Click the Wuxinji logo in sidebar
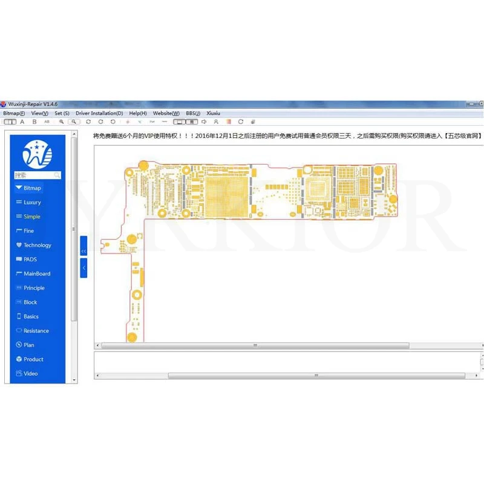Screen dimensions: 484x484 [38, 154]
